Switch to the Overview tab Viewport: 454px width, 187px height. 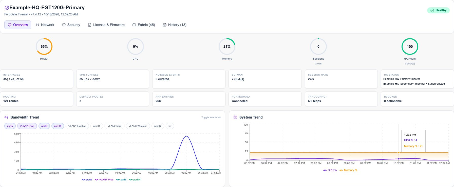click(x=18, y=25)
